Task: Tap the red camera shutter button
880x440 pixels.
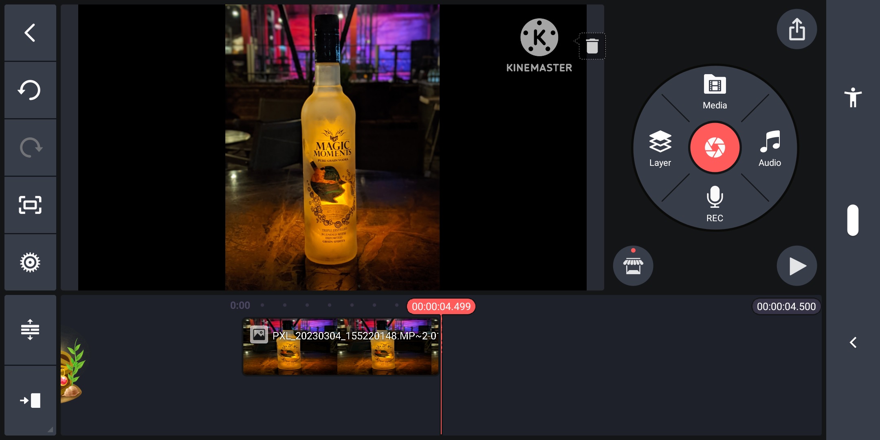Action: [x=715, y=147]
